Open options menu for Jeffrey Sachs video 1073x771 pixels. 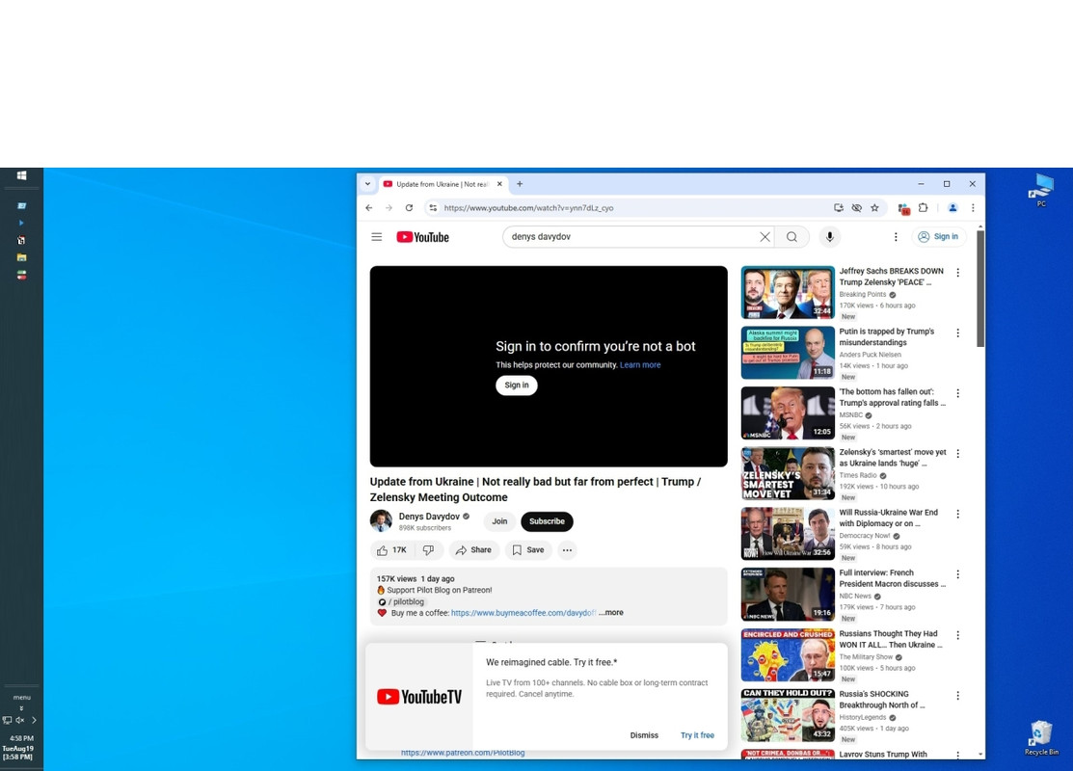tap(958, 273)
